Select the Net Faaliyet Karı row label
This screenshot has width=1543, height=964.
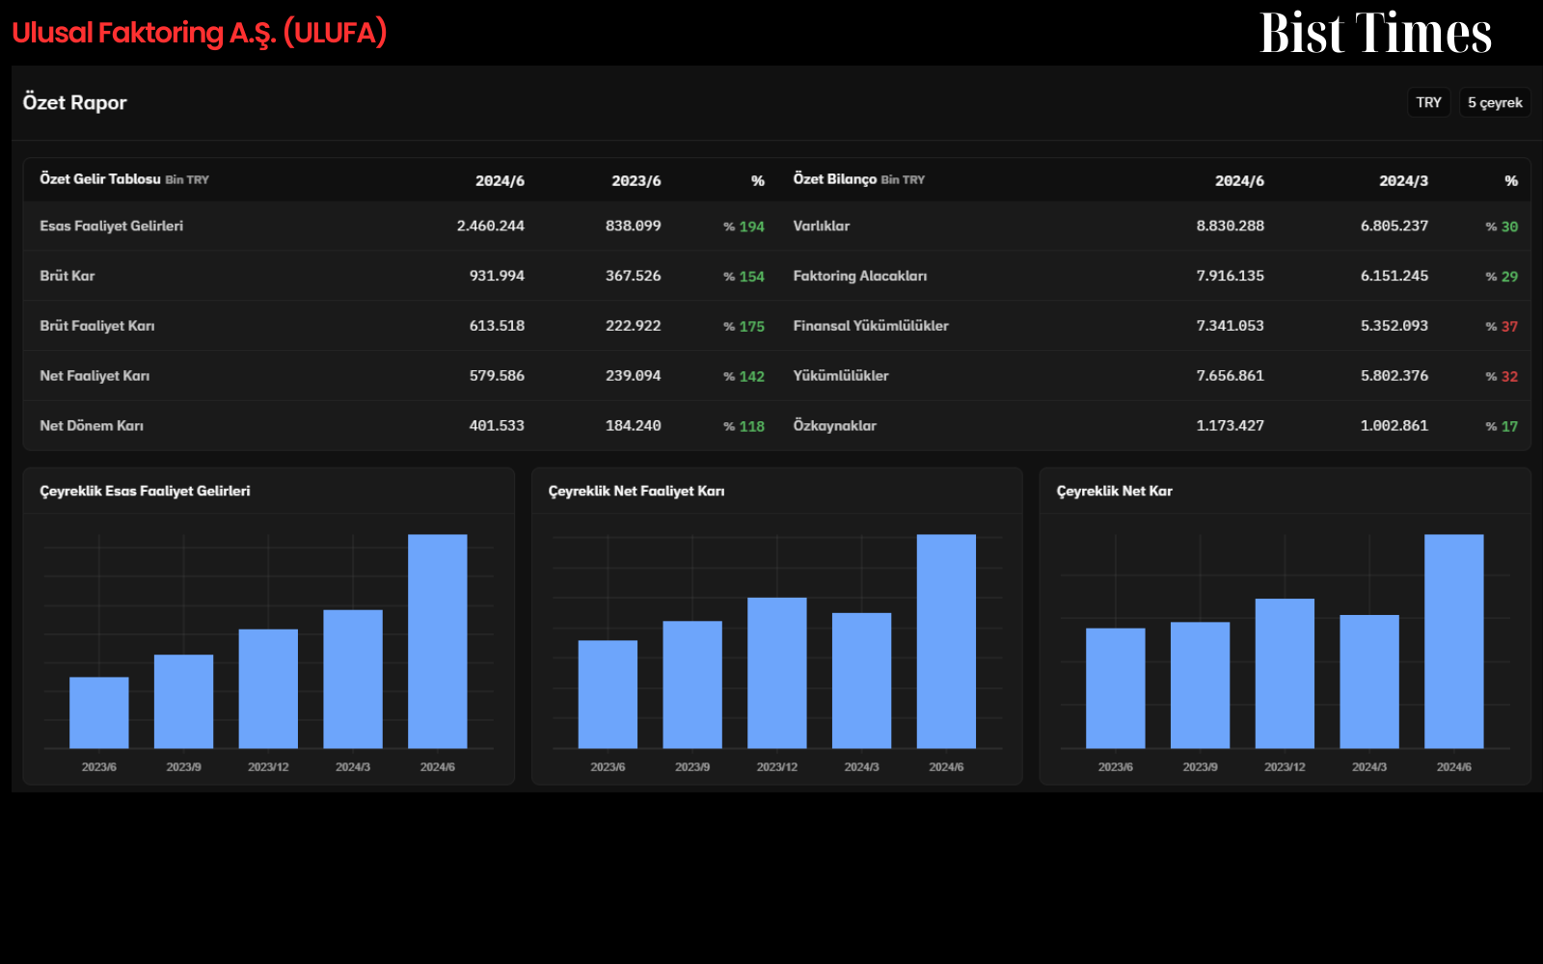point(95,376)
